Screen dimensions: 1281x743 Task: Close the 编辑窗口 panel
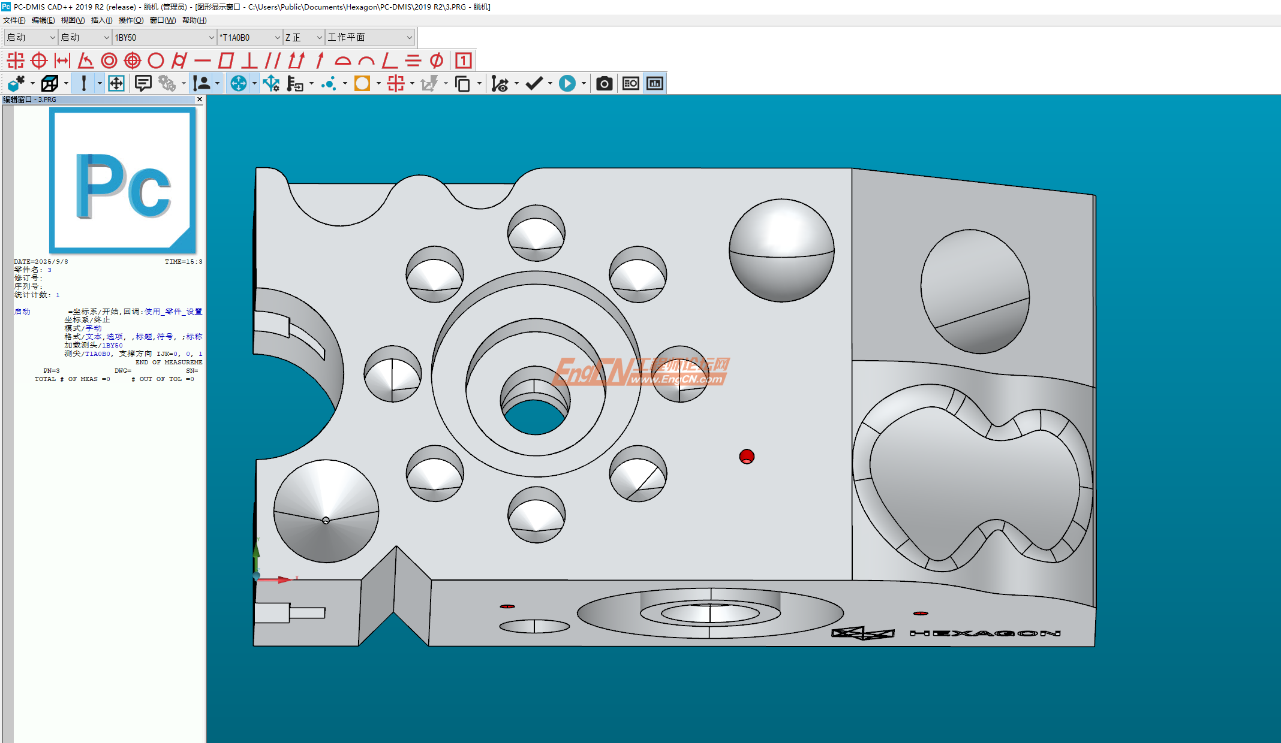coord(200,99)
